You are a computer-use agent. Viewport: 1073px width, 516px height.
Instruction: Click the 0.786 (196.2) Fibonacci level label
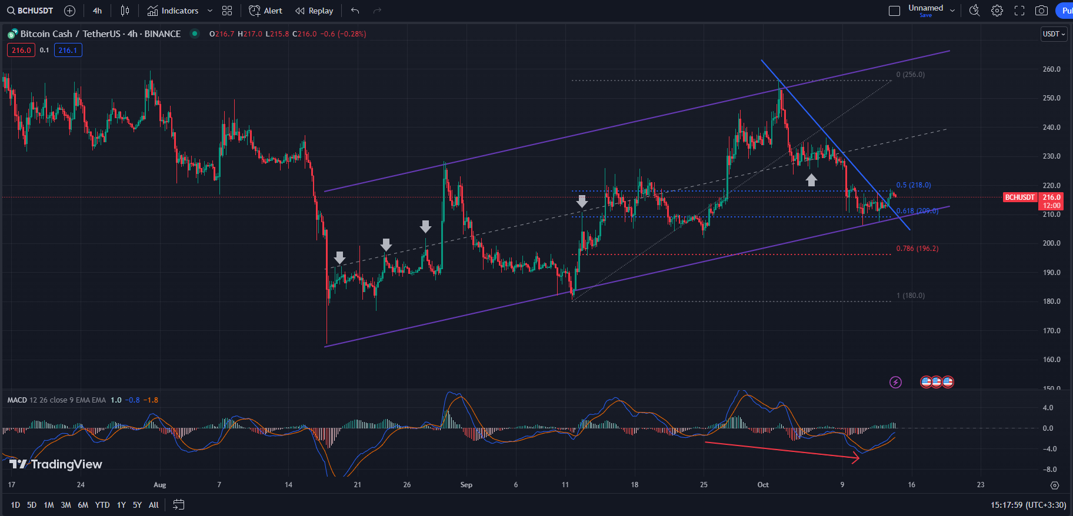coord(917,249)
